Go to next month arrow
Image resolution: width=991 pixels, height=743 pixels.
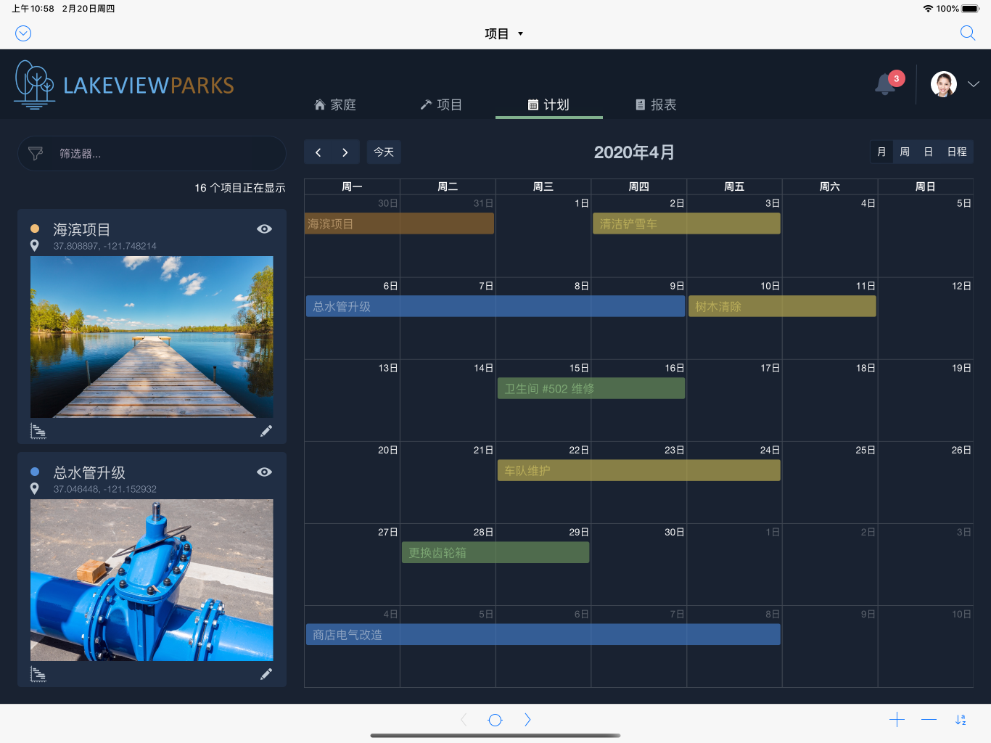point(345,152)
